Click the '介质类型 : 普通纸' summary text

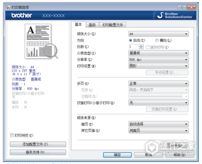(26, 79)
